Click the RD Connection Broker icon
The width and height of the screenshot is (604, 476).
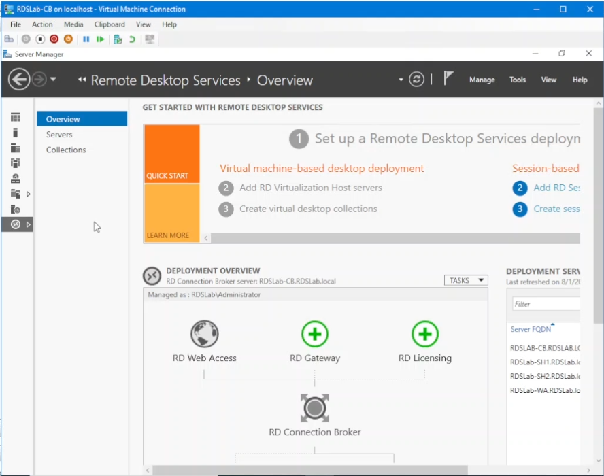click(314, 409)
